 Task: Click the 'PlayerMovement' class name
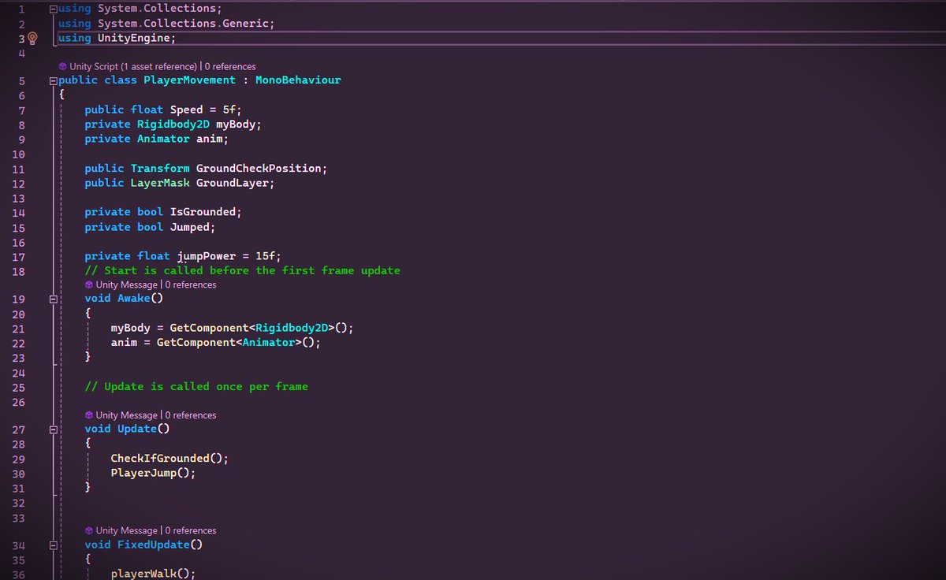point(189,80)
